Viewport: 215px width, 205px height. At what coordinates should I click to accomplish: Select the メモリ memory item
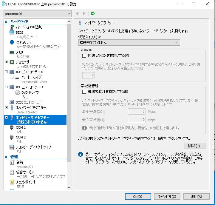[19, 52]
